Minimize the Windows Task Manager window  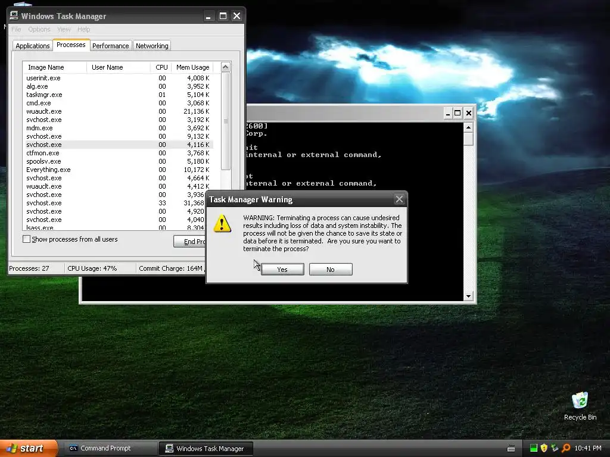(208, 16)
